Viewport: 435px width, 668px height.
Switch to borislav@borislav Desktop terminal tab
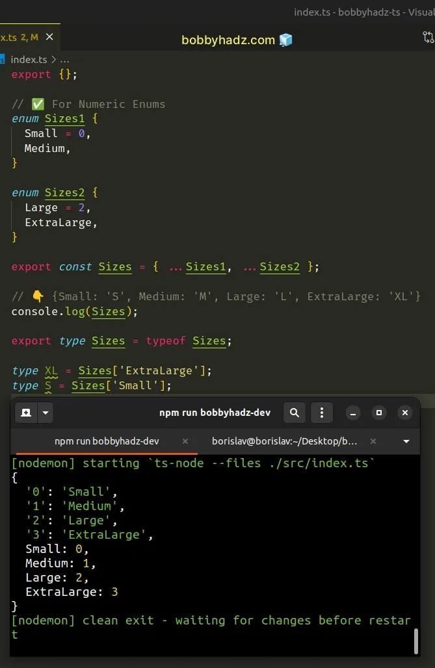(x=284, y=441)
